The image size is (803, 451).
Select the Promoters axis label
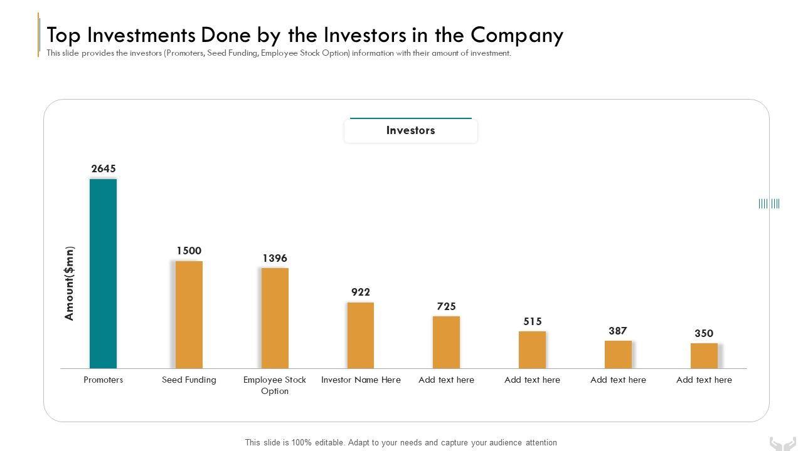click(104, 380)
